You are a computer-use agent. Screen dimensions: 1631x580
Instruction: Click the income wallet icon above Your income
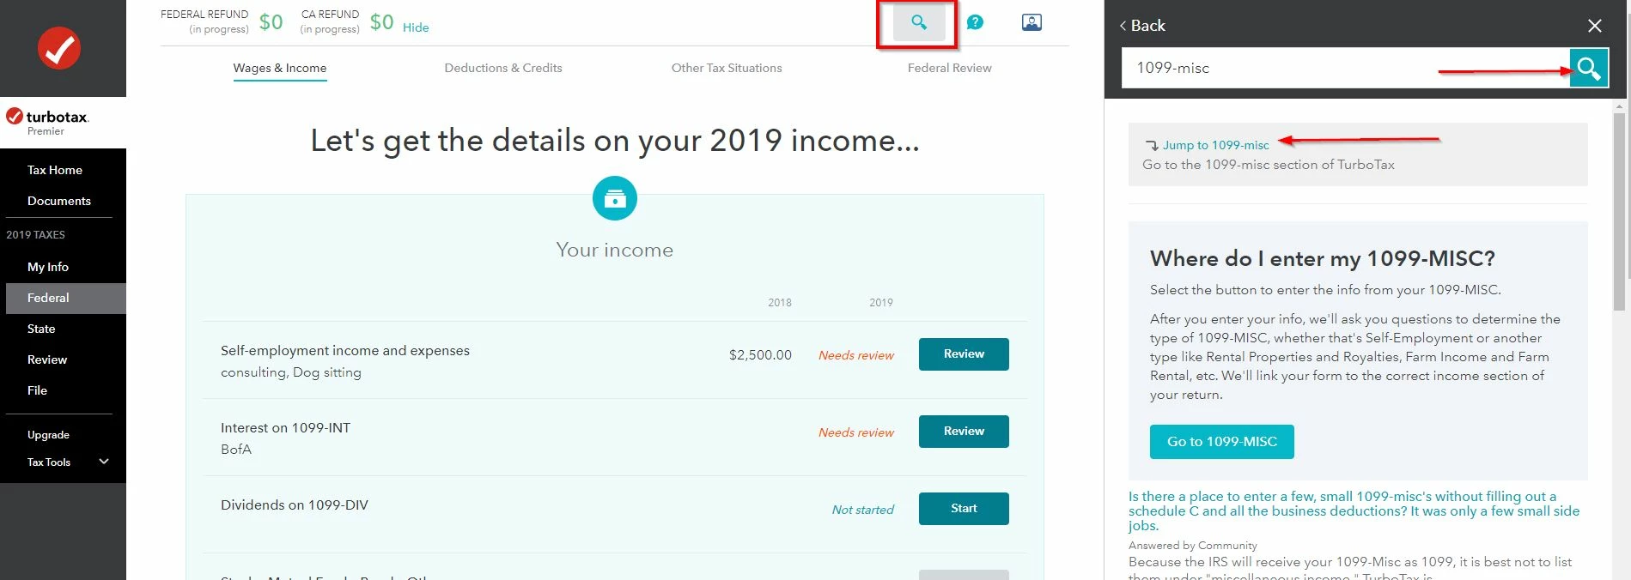(x=615, y=198)
